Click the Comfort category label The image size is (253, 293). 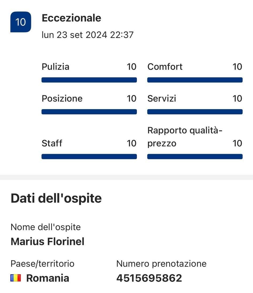[x=165, y=67]
